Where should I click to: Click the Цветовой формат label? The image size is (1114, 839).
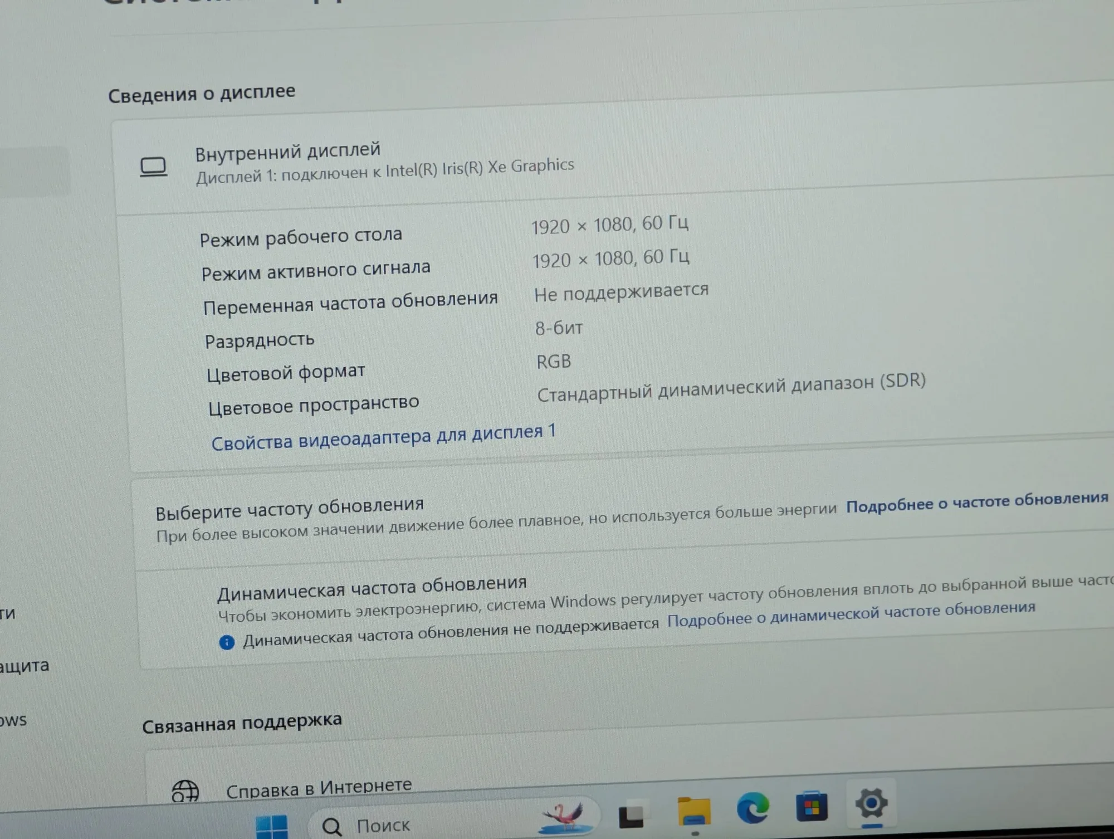[x=286, y=373]
